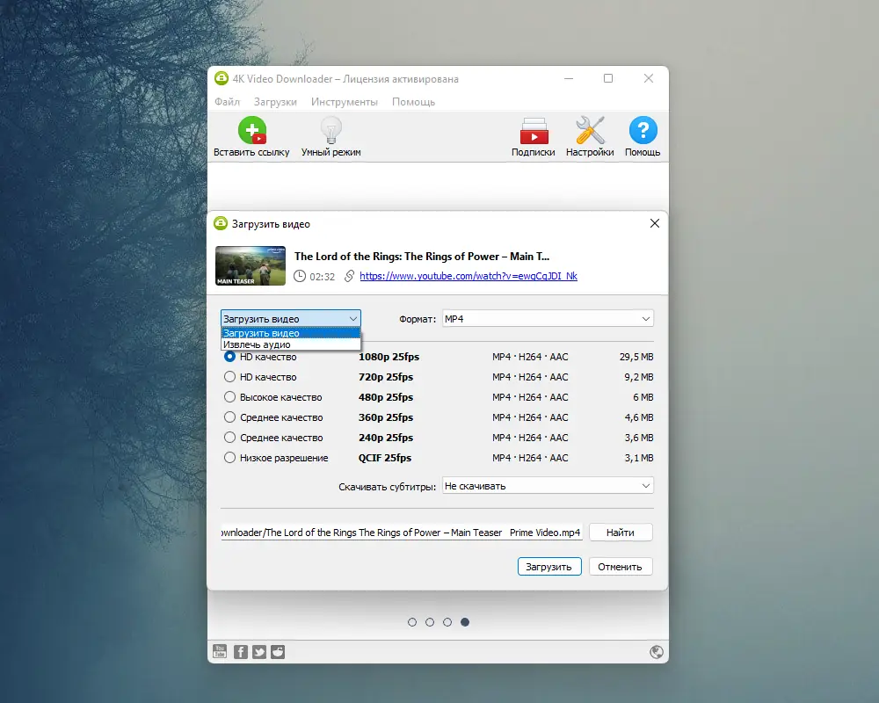This screenshot has height=703, width=879.
Task: Open the Загрузки menu
Action: [275, 101]
